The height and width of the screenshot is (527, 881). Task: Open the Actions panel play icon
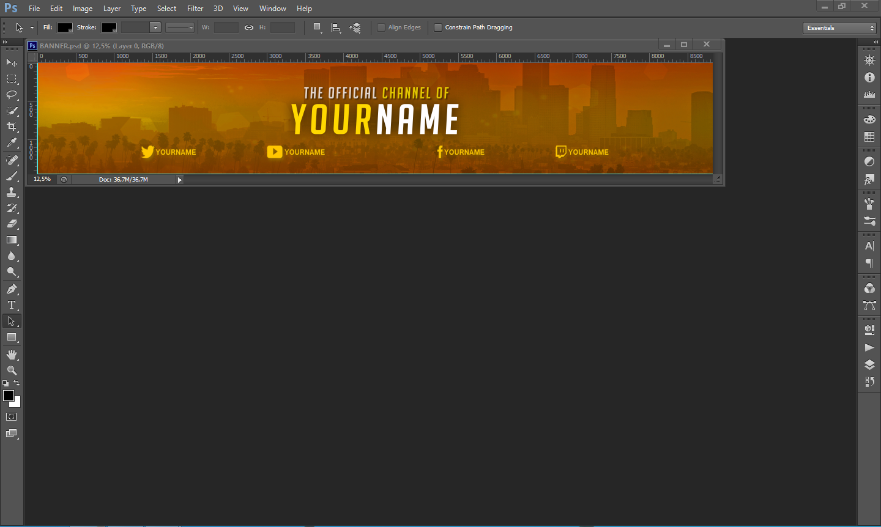point(869,347)
